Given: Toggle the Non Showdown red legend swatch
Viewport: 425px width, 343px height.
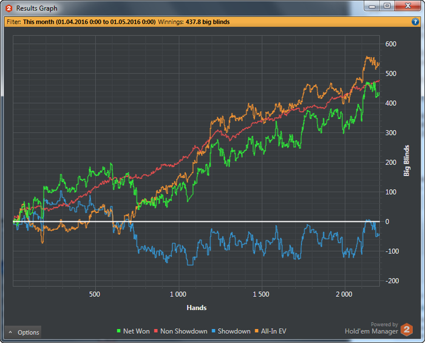Looking at the screenshot, I should click(x=156, y=331).
